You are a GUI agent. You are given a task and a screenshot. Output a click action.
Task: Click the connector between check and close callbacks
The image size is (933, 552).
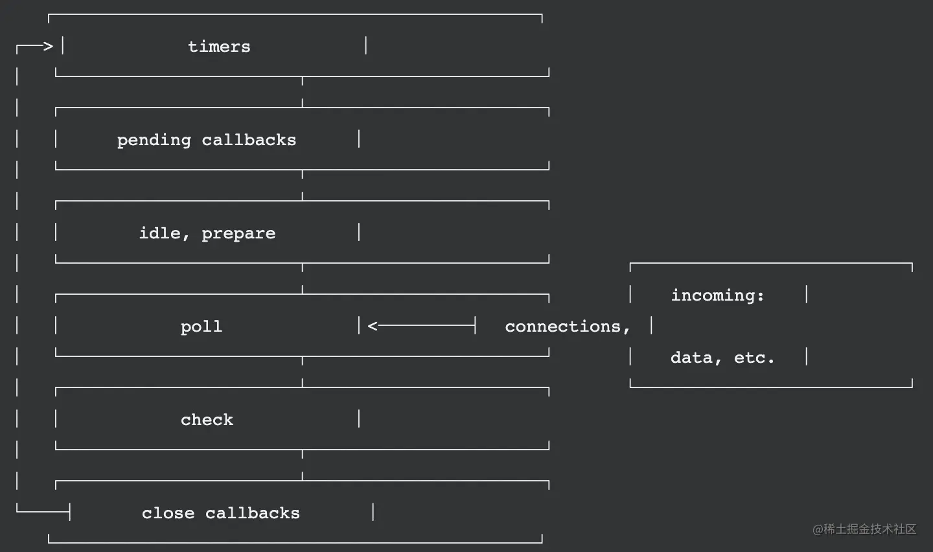tap(303, 465)
